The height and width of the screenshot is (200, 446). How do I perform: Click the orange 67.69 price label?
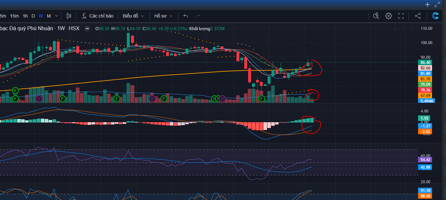tap(426, 96)
